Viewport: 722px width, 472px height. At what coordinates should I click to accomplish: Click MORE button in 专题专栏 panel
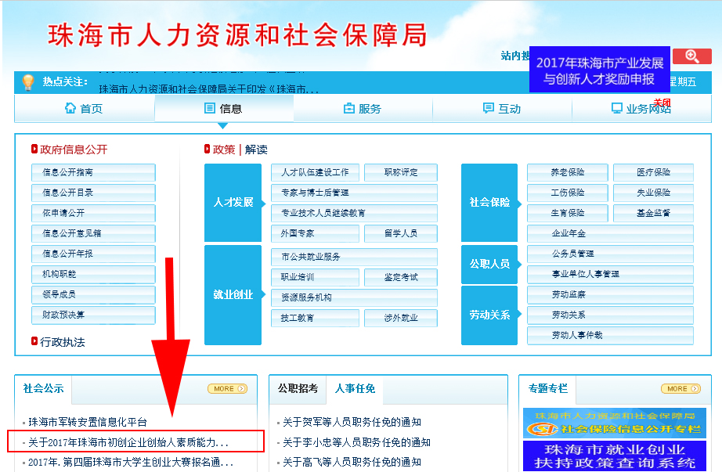[680, 388]
